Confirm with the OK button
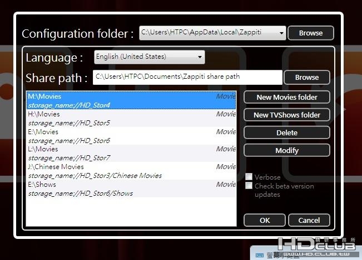The height and width of the screenshot is (260, 362). pyautogui.click(x=265, y=220)
